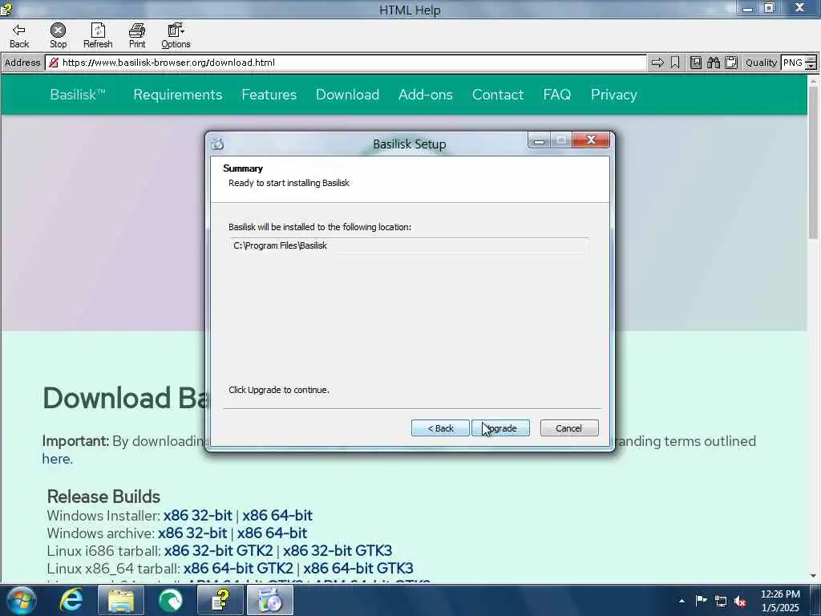Screen dimensions: 821x616
Task: Follow the 'here.' terms link
Action: tap(57, 459)
